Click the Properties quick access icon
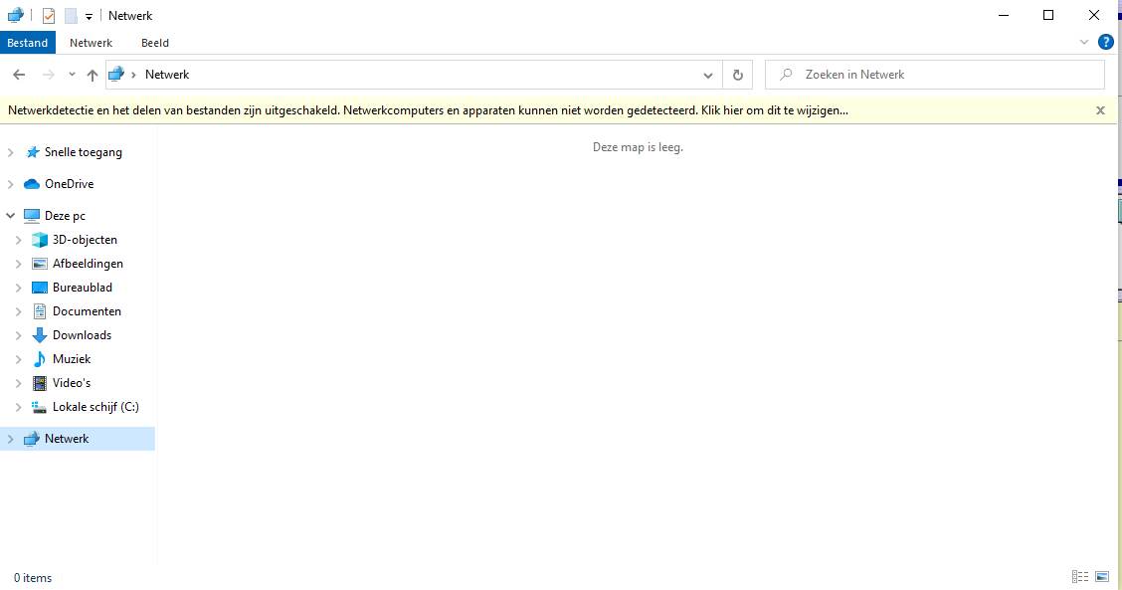 48,16
